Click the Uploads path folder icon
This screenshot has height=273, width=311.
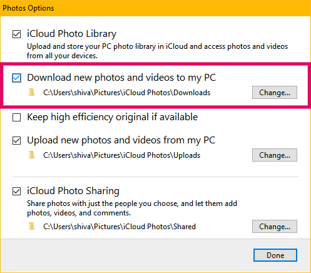[x=31, y=155]
